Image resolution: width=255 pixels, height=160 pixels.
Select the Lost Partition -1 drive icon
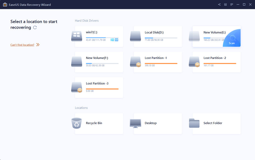coord(135,62)
